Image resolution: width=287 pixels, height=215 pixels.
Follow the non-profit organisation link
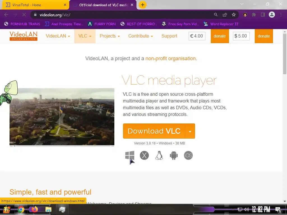coord(171,59)
